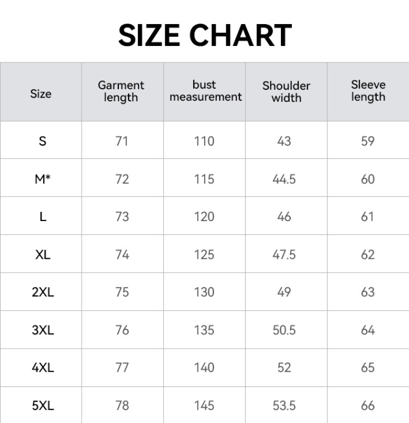
Task: Select the Size column header
Action: click(x=41, y=94)
